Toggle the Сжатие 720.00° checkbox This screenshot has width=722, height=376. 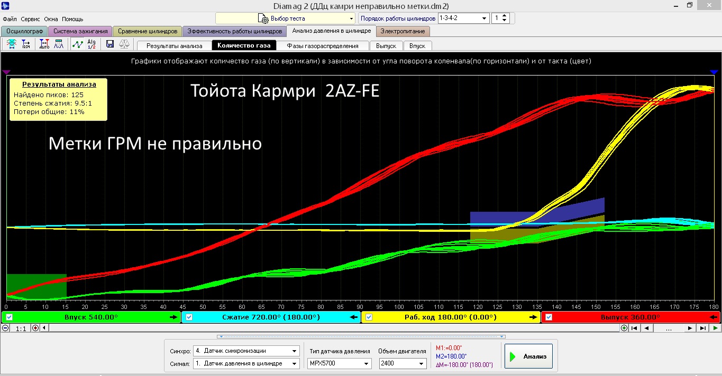click(x=189, y=317)
